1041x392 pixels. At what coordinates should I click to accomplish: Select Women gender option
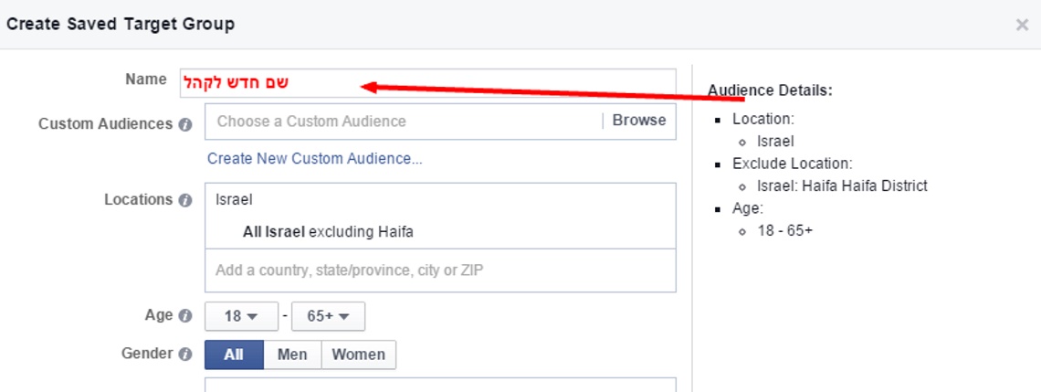358,355
